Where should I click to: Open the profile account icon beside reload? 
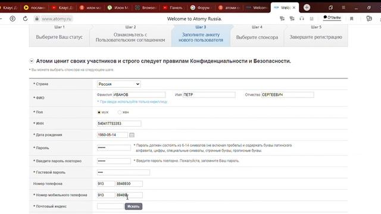(x=13, y=18)
